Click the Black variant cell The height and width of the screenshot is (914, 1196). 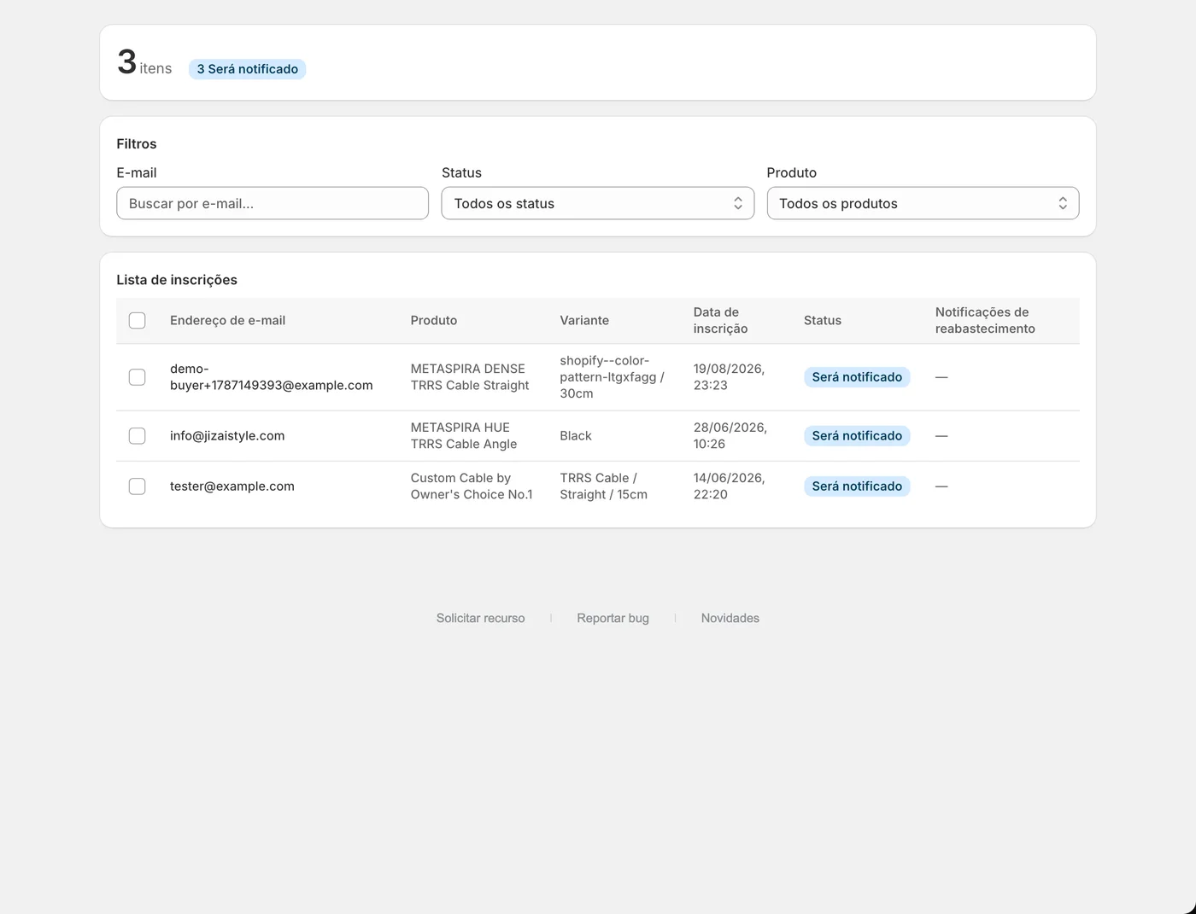coord(576,436)
